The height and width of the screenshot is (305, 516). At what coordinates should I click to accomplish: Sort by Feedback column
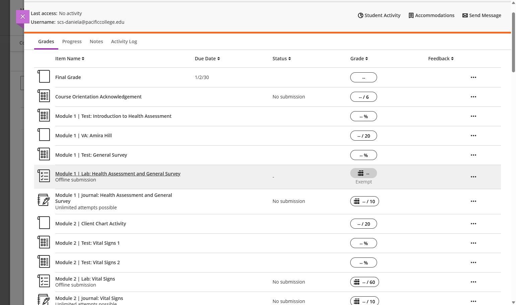coord(441,59)
